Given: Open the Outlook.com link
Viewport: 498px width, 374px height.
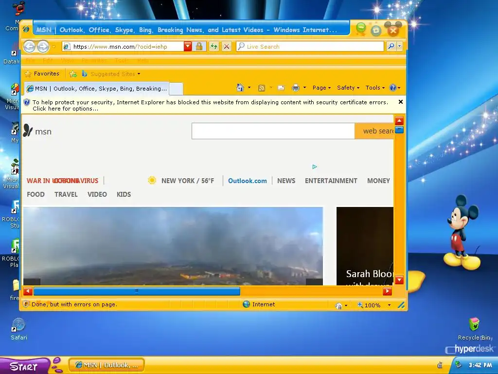Looking at the screenshot, I should (x=248, y=181).
